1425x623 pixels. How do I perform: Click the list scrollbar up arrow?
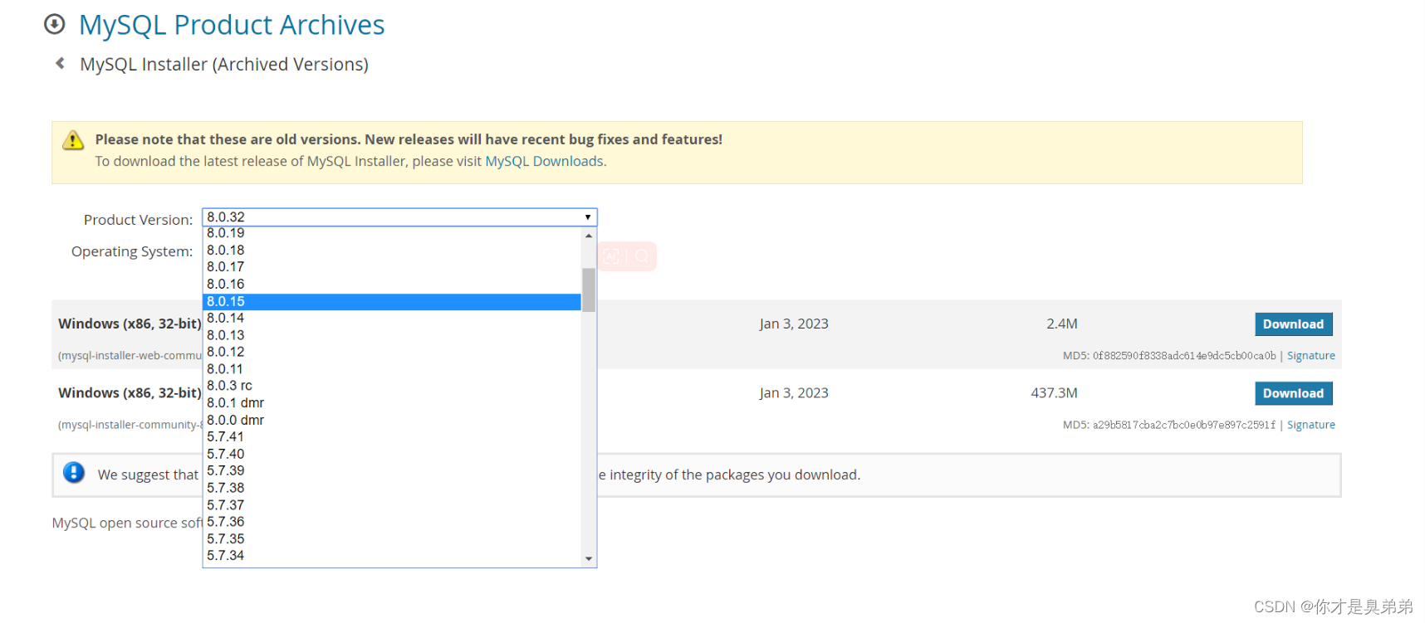pyautogui.click(x=589, y=236)
